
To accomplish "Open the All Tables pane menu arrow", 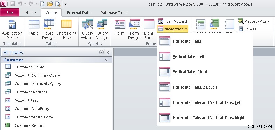I will pyautogui.click(x=101, y=52).
